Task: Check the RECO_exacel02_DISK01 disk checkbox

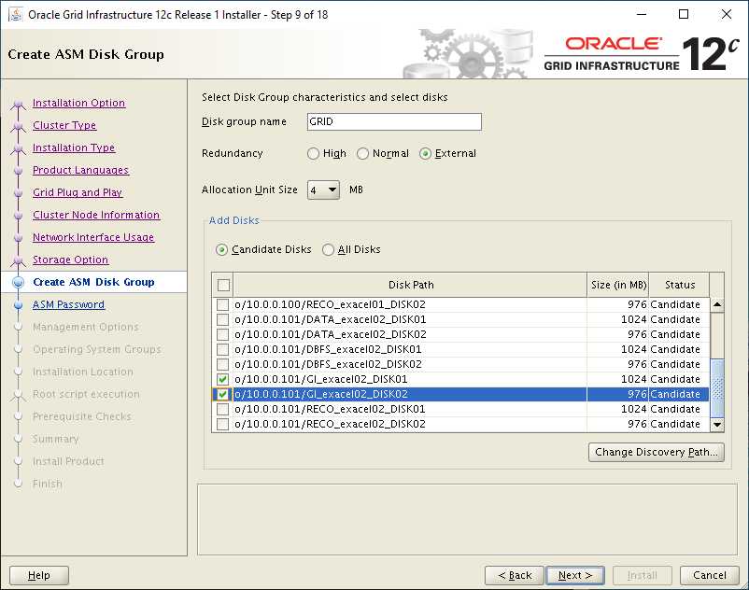Action: (222, 409)
